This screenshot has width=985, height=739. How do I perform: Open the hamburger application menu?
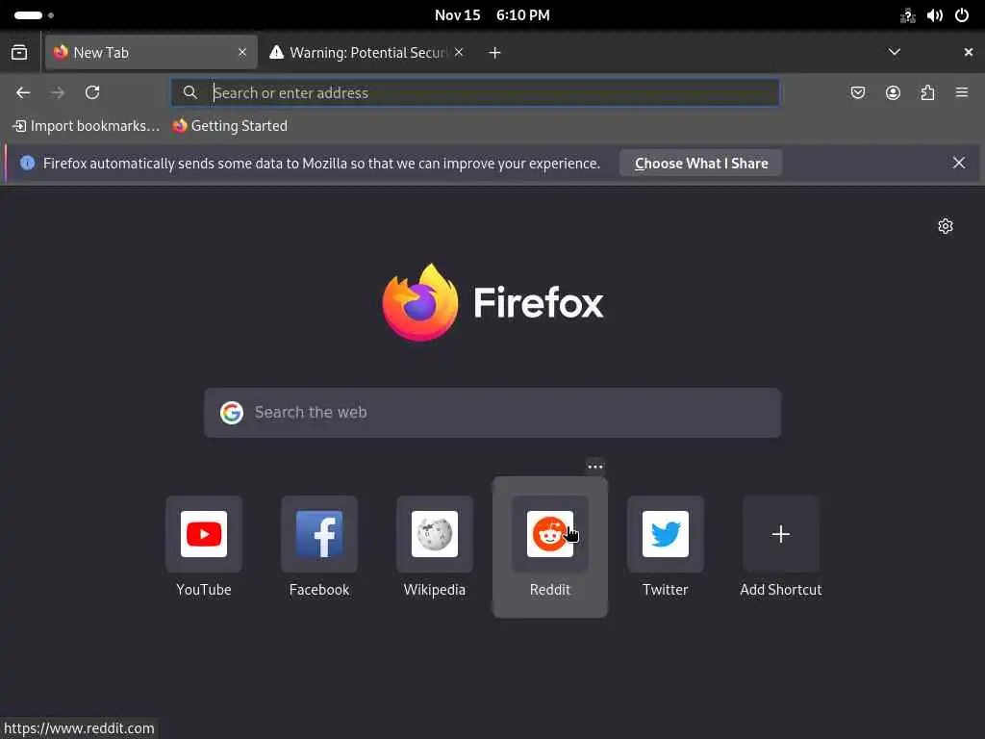click(x=962, y=93)
